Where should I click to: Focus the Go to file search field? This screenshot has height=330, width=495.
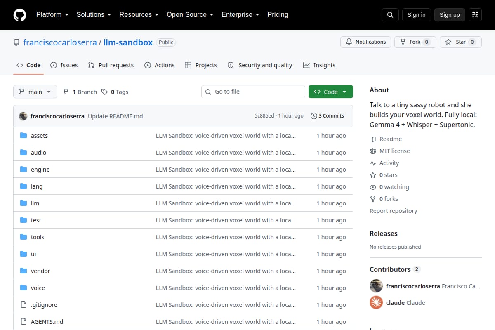[253, 92]
